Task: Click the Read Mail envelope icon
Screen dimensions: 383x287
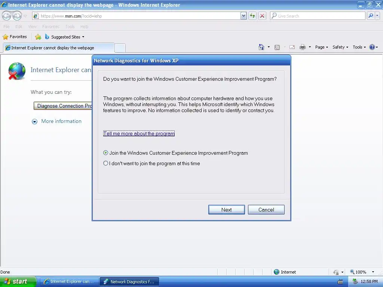Action: 292,47
